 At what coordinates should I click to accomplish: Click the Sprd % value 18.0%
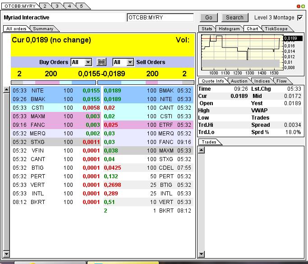(293, 132)
